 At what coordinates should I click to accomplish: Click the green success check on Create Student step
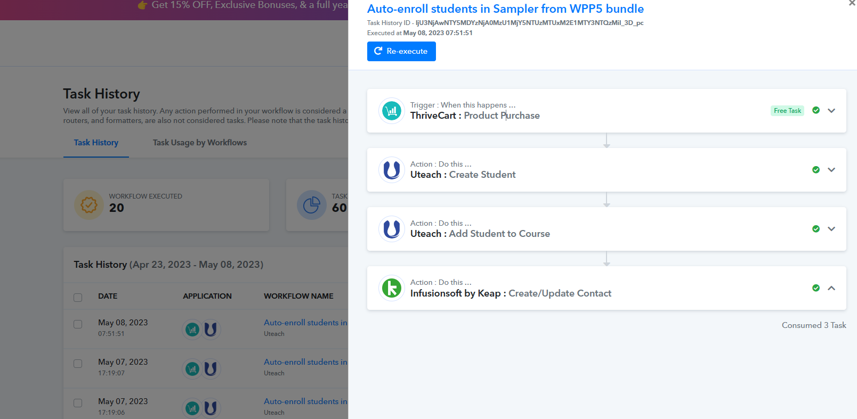816,170
